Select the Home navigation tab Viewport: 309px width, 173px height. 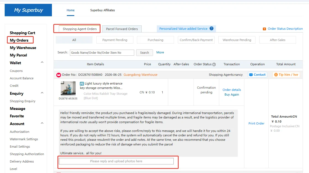click(70, 10)
